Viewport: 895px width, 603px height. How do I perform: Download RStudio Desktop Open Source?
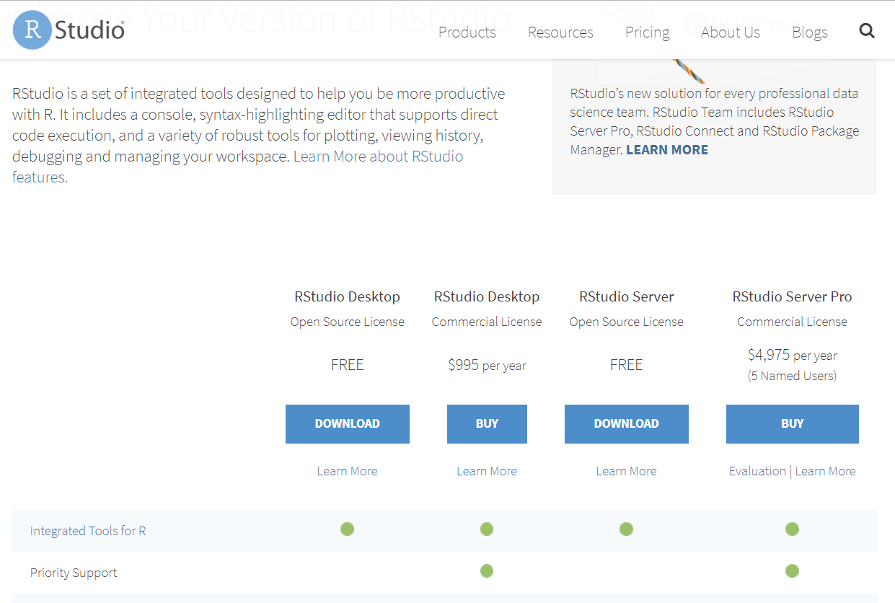tap(348, 424)
